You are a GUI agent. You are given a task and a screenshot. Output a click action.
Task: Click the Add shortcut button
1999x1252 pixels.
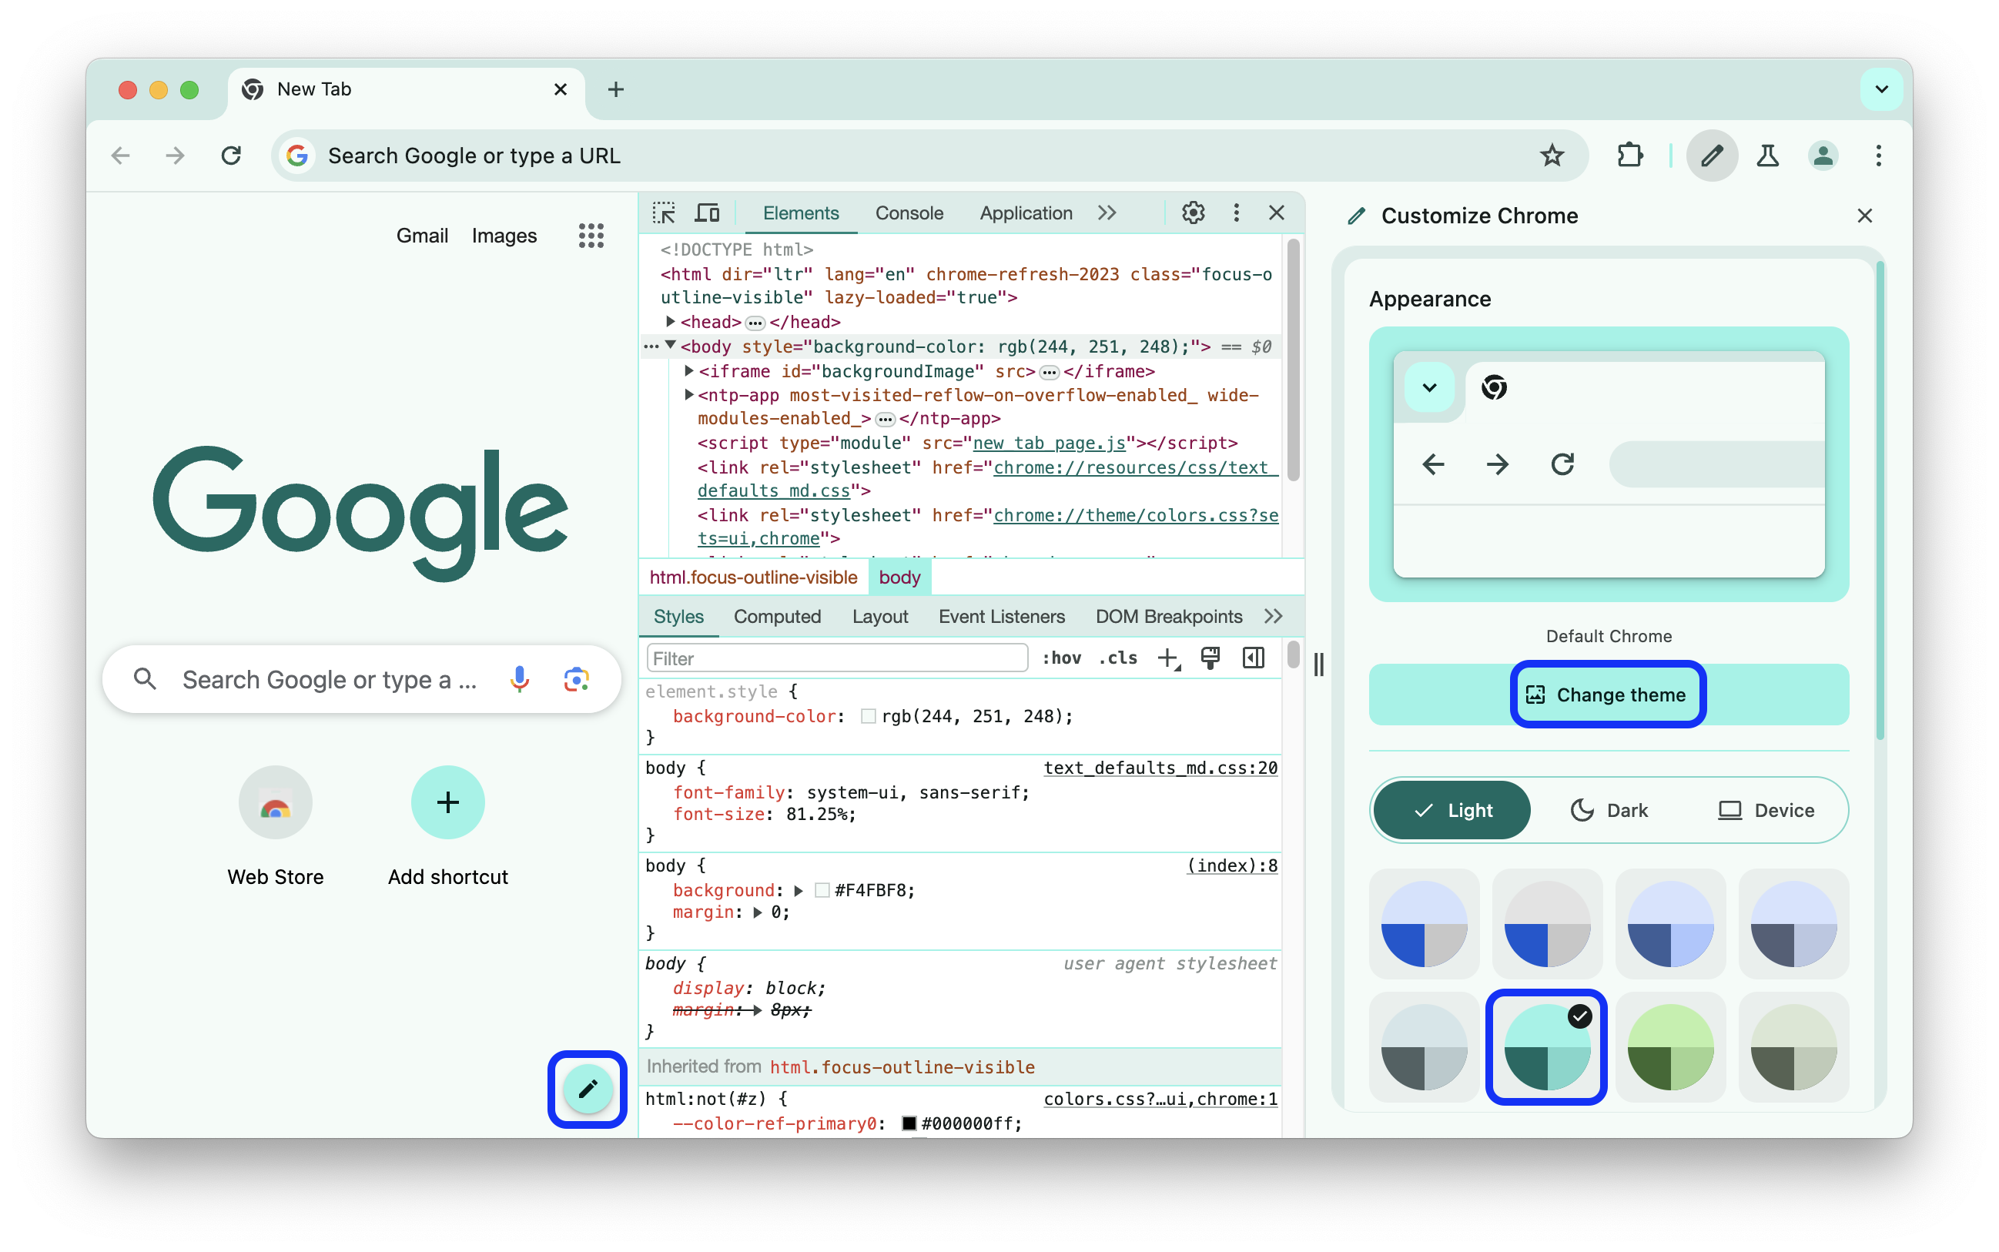449,802
